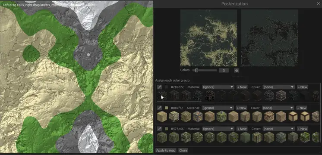Click the Posterization title text
Screen dimensions: 322x155
234,4
